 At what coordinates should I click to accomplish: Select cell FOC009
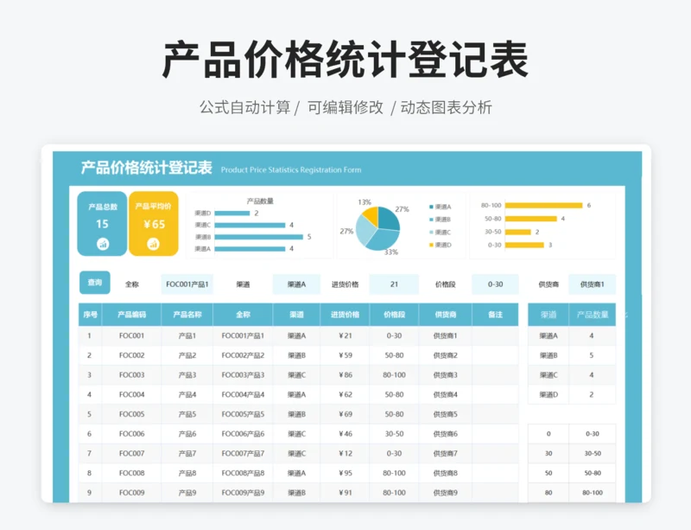coord(131,493)
